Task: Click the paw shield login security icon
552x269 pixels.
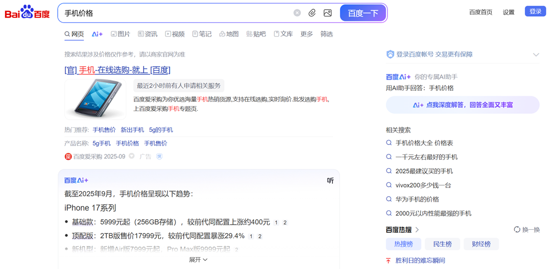Action: (x=390, y=55)
